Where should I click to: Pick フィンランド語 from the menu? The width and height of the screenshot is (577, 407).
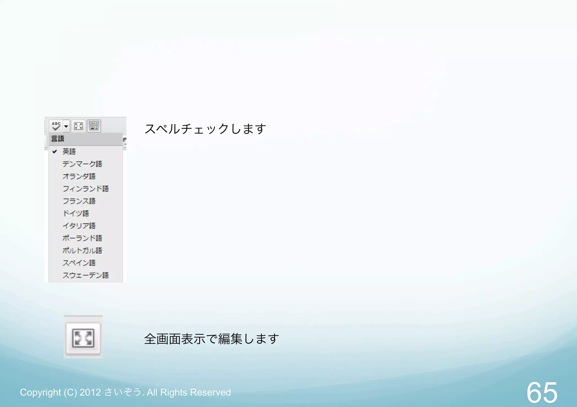tap(86, 189)
